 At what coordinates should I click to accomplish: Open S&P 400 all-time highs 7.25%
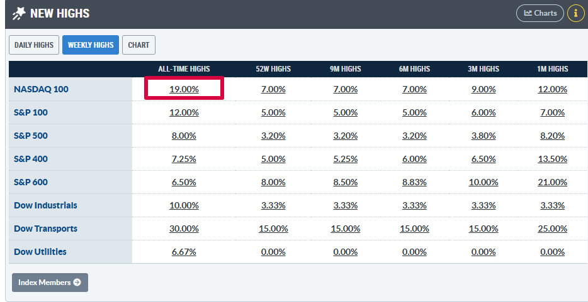tap(184, 159)
